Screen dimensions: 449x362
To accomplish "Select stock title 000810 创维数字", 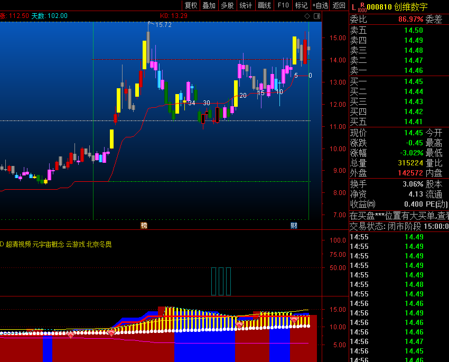I will pos(397,7).
